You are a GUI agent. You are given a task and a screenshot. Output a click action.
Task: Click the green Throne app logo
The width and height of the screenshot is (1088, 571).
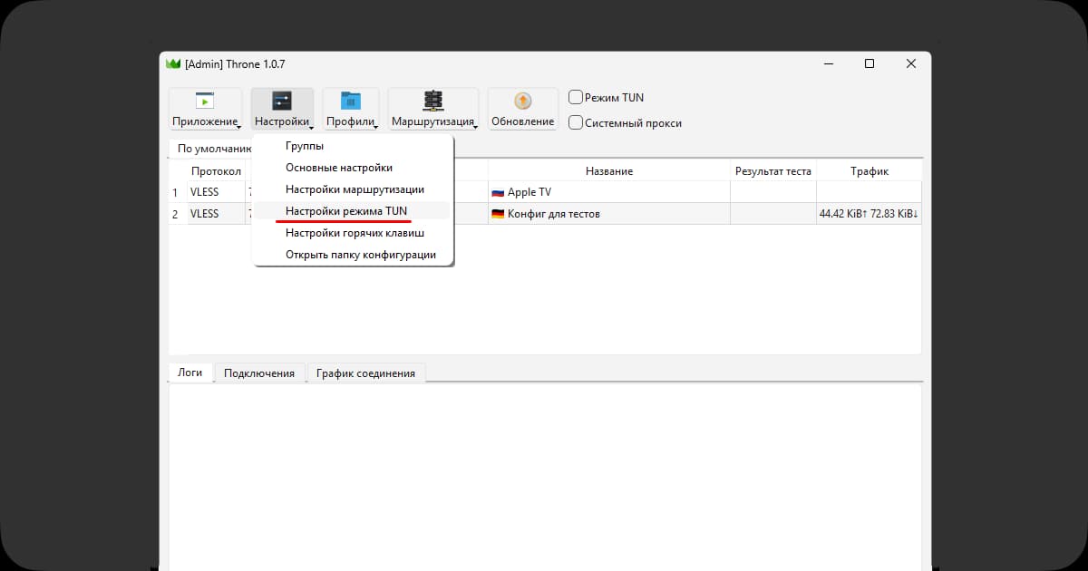pyautogui.click(x=172, y=63)
